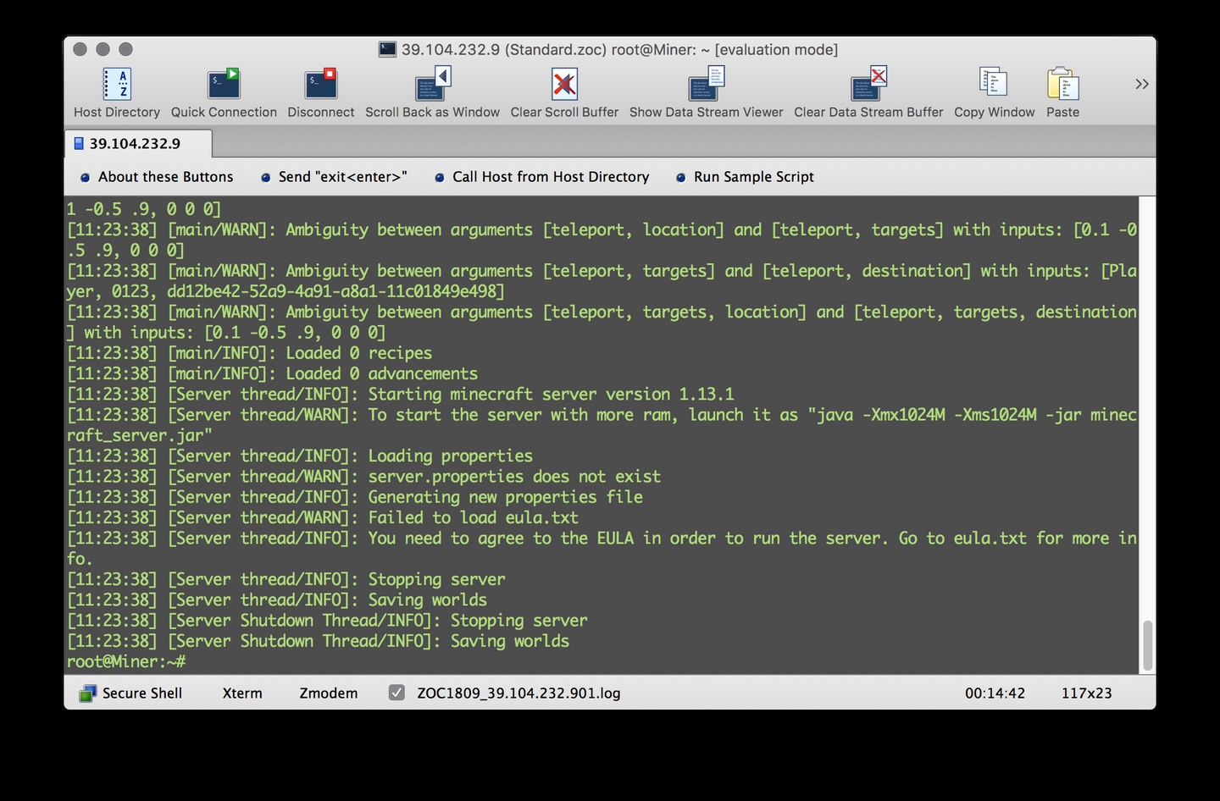Click Zmodem in the status bar
The image size is (1220, 801).
tap(329, 693)
